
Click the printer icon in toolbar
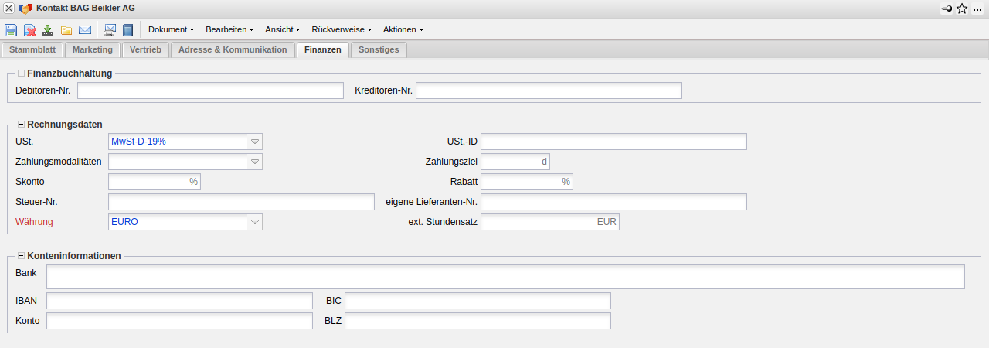click(110, 30)
